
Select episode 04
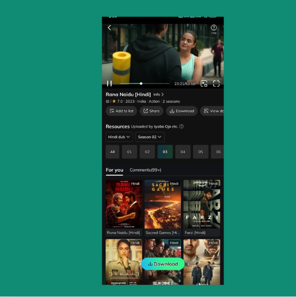coord(183,152)
